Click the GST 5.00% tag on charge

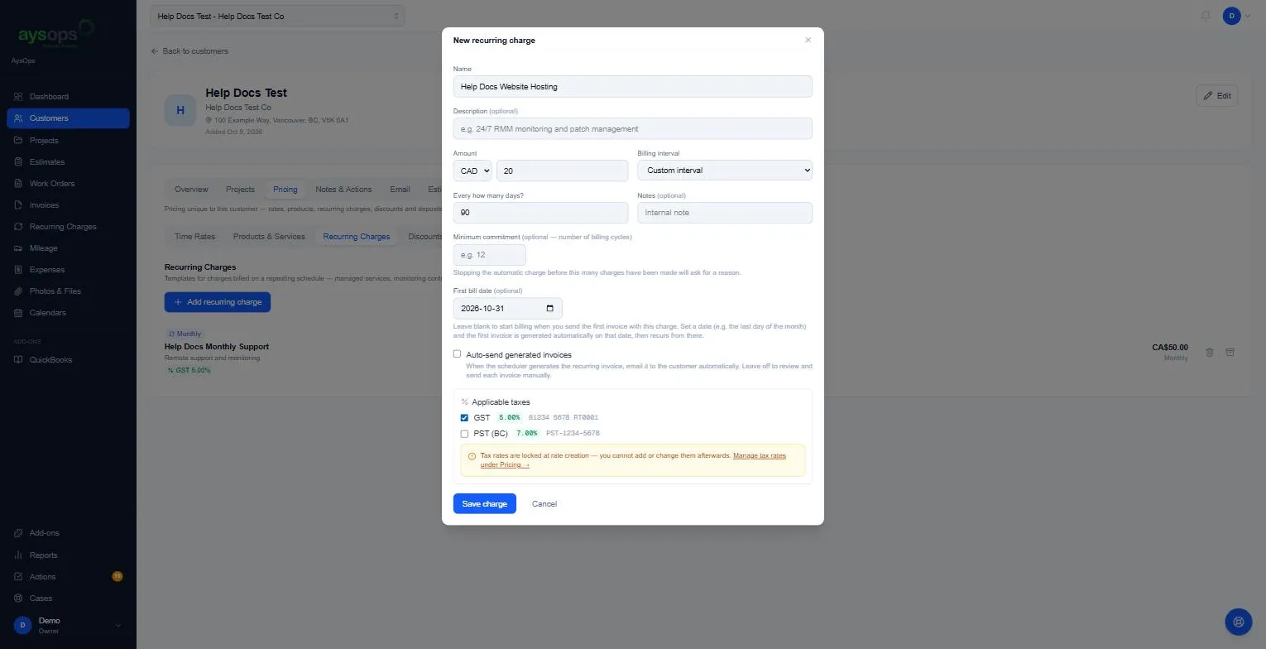click(189, 370)
